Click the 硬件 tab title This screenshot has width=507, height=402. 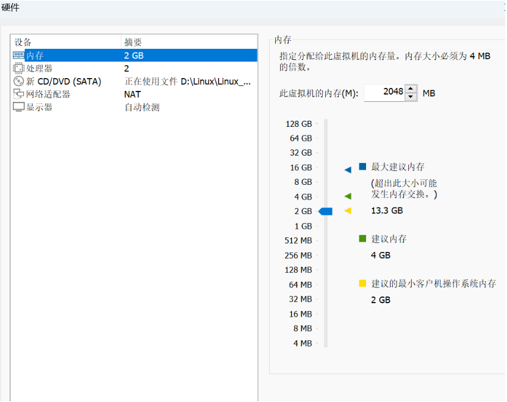[10, 7]
